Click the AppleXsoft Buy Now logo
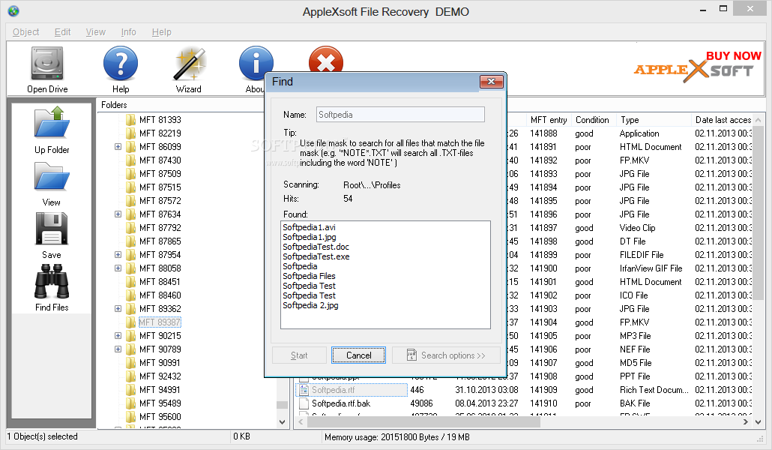This screenshot has width=772, height=450. pyautogui.click(x=698, y=68)
